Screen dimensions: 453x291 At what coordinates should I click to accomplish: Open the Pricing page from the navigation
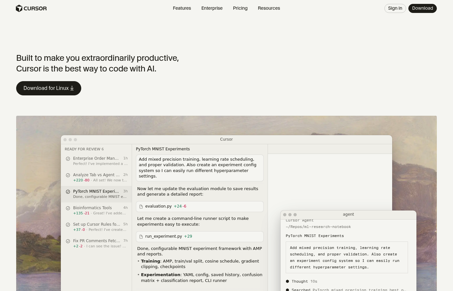(x=240, y=8)
